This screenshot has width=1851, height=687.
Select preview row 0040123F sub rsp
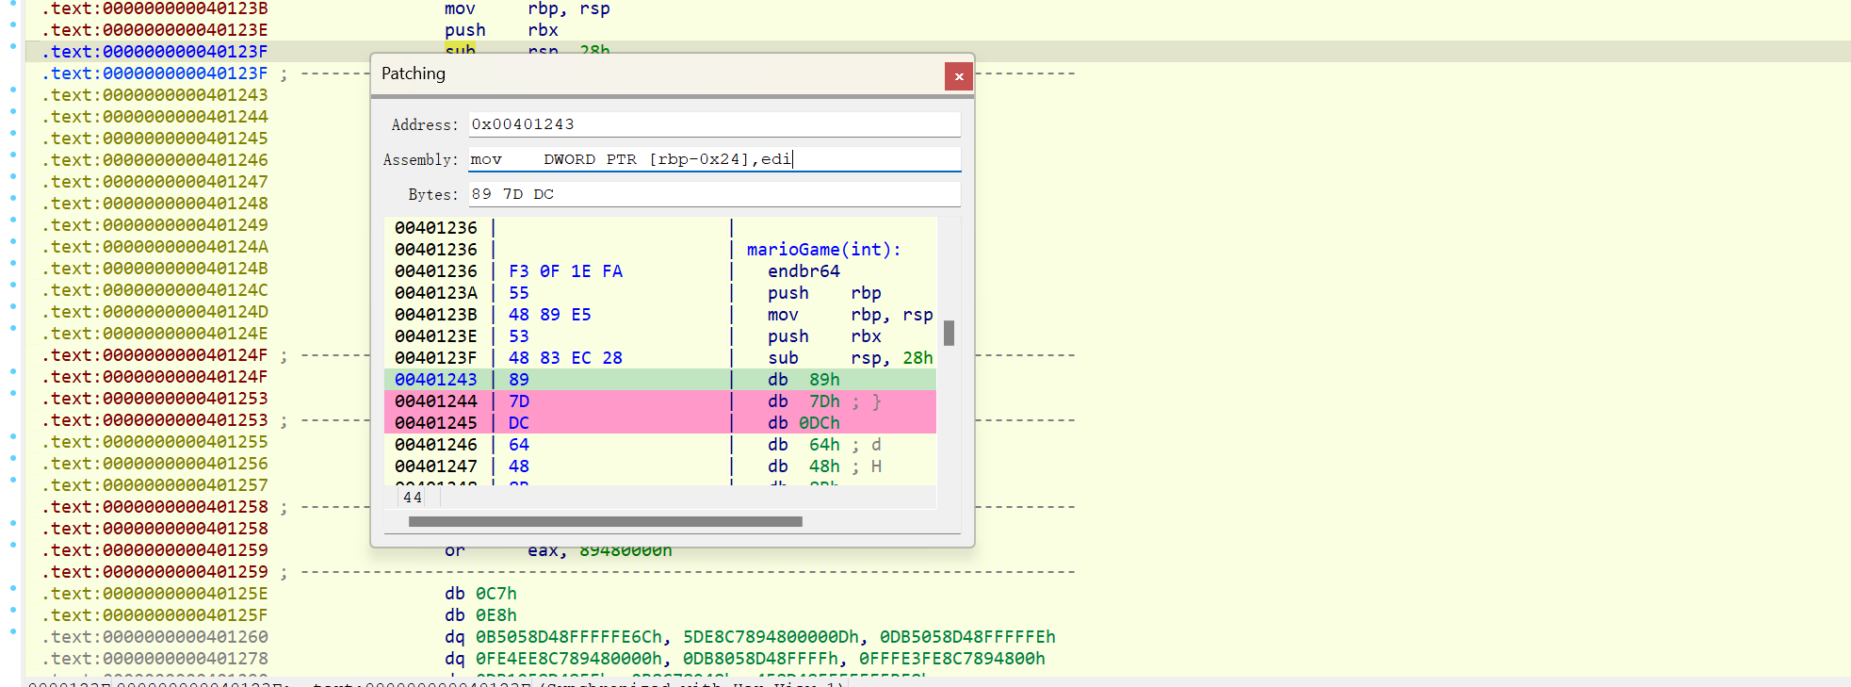coord(659,358)
